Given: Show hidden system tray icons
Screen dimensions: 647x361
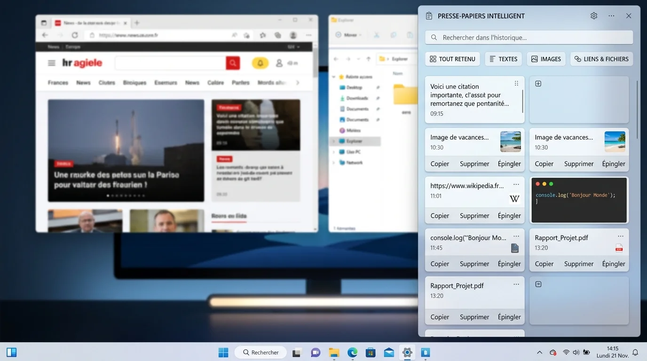Looking at the screenshot, I should 539,353.
